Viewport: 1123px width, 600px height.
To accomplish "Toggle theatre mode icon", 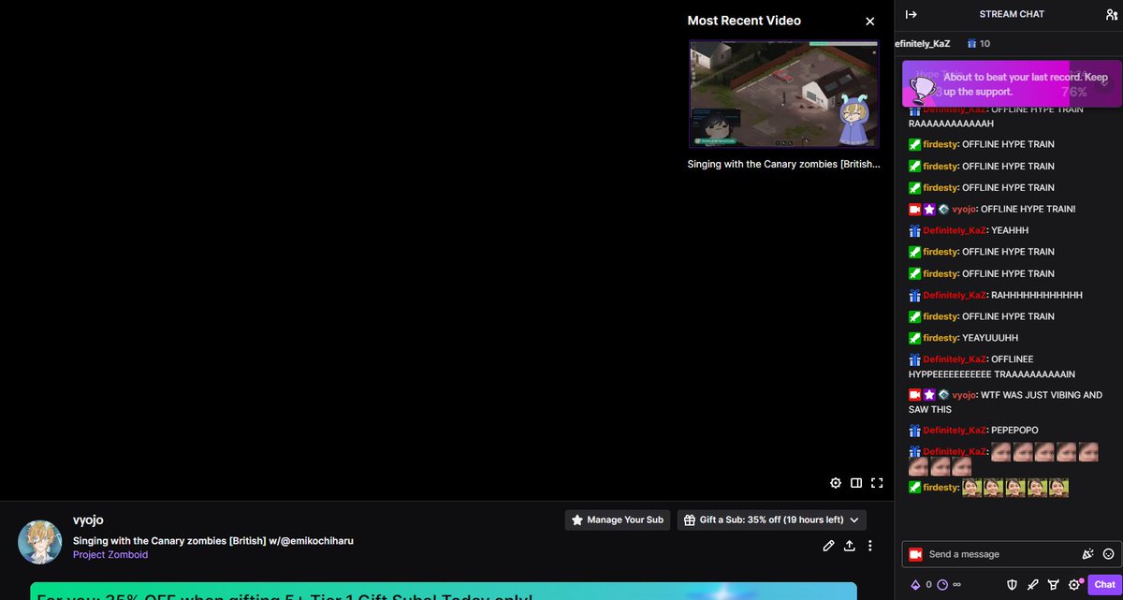I will click(856, 483).
